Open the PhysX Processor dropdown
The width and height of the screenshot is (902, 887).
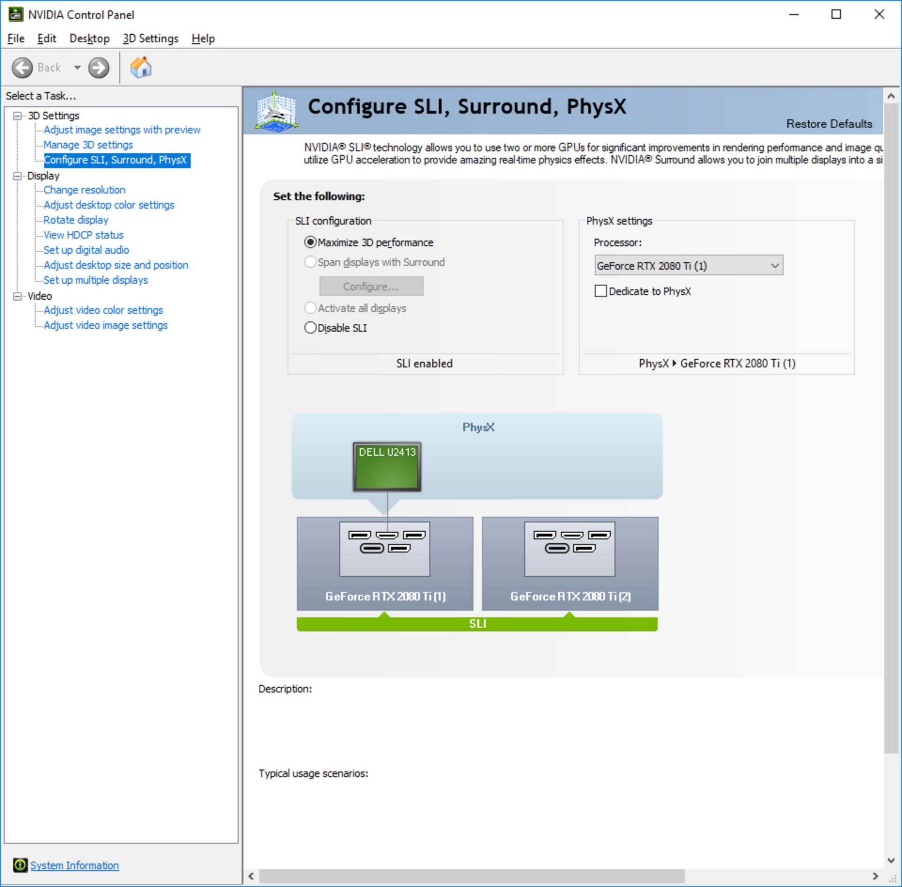(688, 265)
